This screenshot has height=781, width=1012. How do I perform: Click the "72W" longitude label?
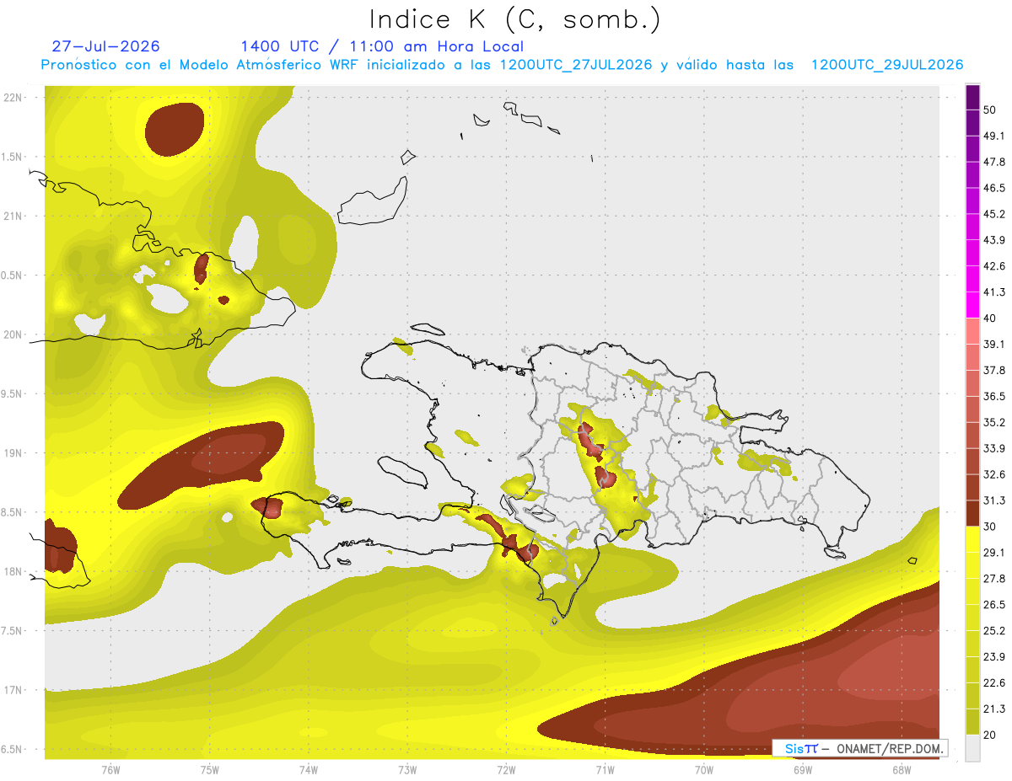[x=506, y=769]
